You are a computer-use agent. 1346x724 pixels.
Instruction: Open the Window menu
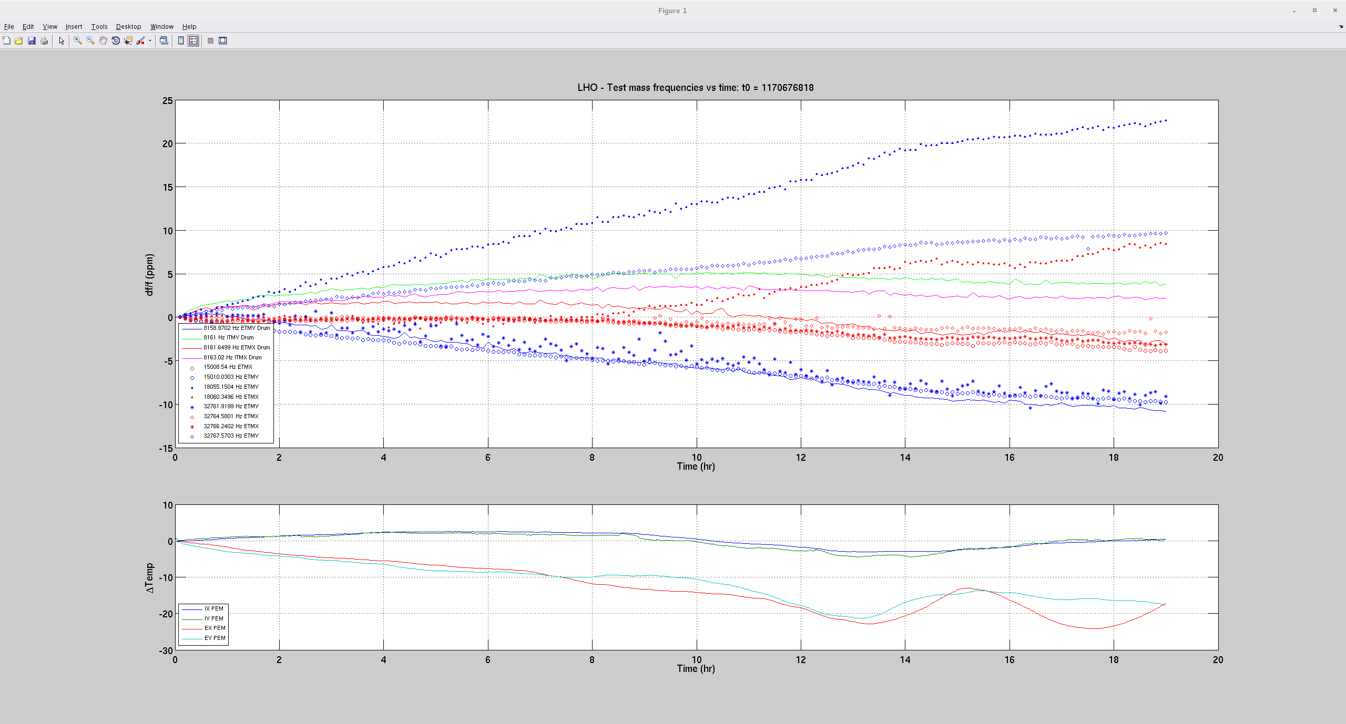[x=162, y=26]
